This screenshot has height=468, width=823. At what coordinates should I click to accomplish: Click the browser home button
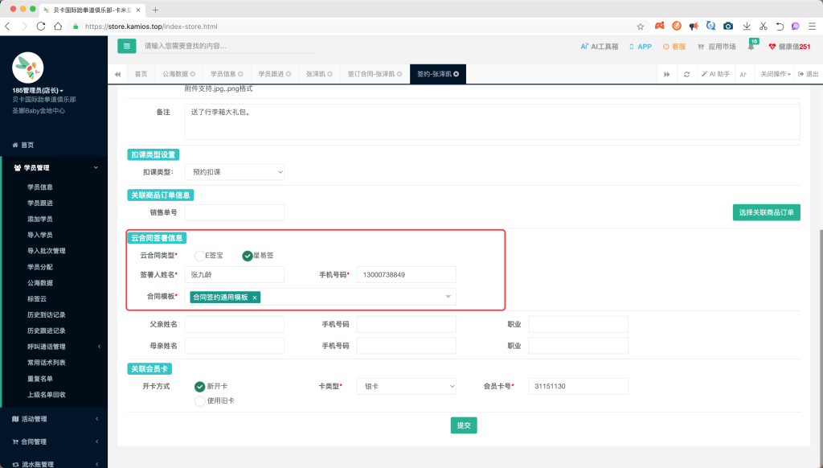click(x=58, y=27)
